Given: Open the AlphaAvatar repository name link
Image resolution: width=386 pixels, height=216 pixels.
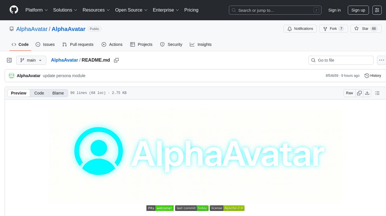Looking at the screenshot, I should 68,29.
